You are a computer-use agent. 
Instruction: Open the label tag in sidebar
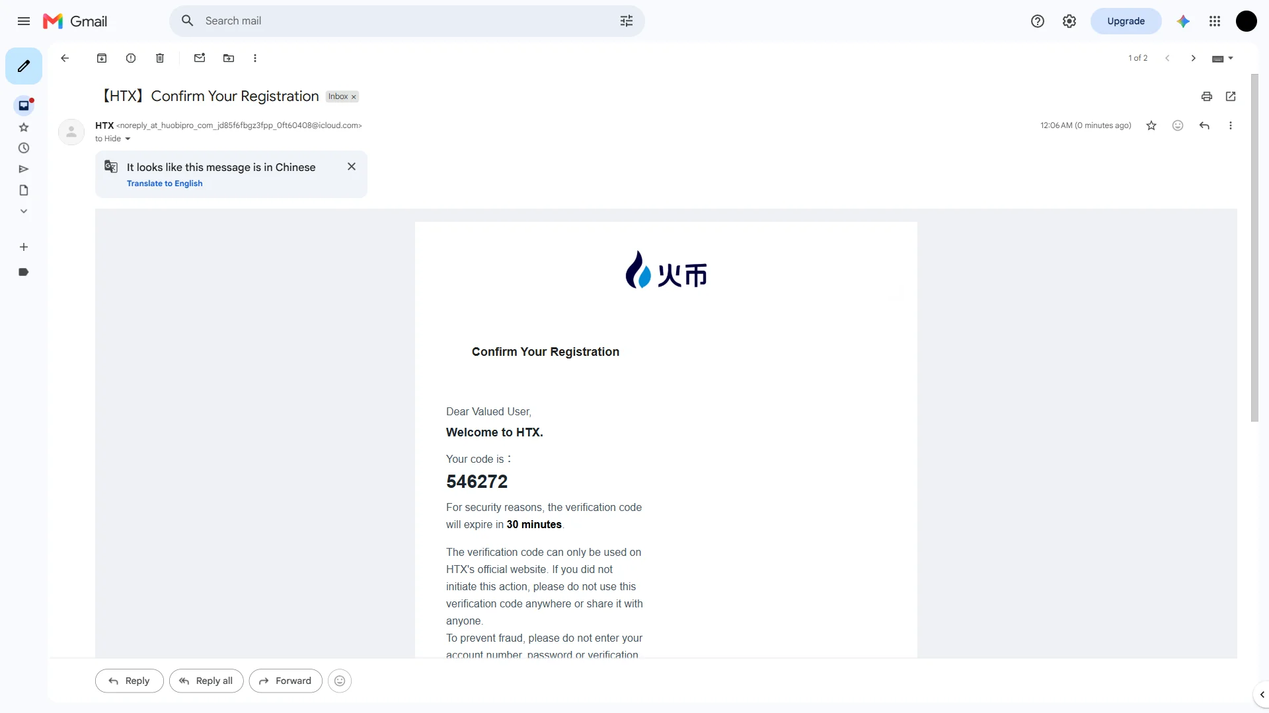tap(24, 272)
